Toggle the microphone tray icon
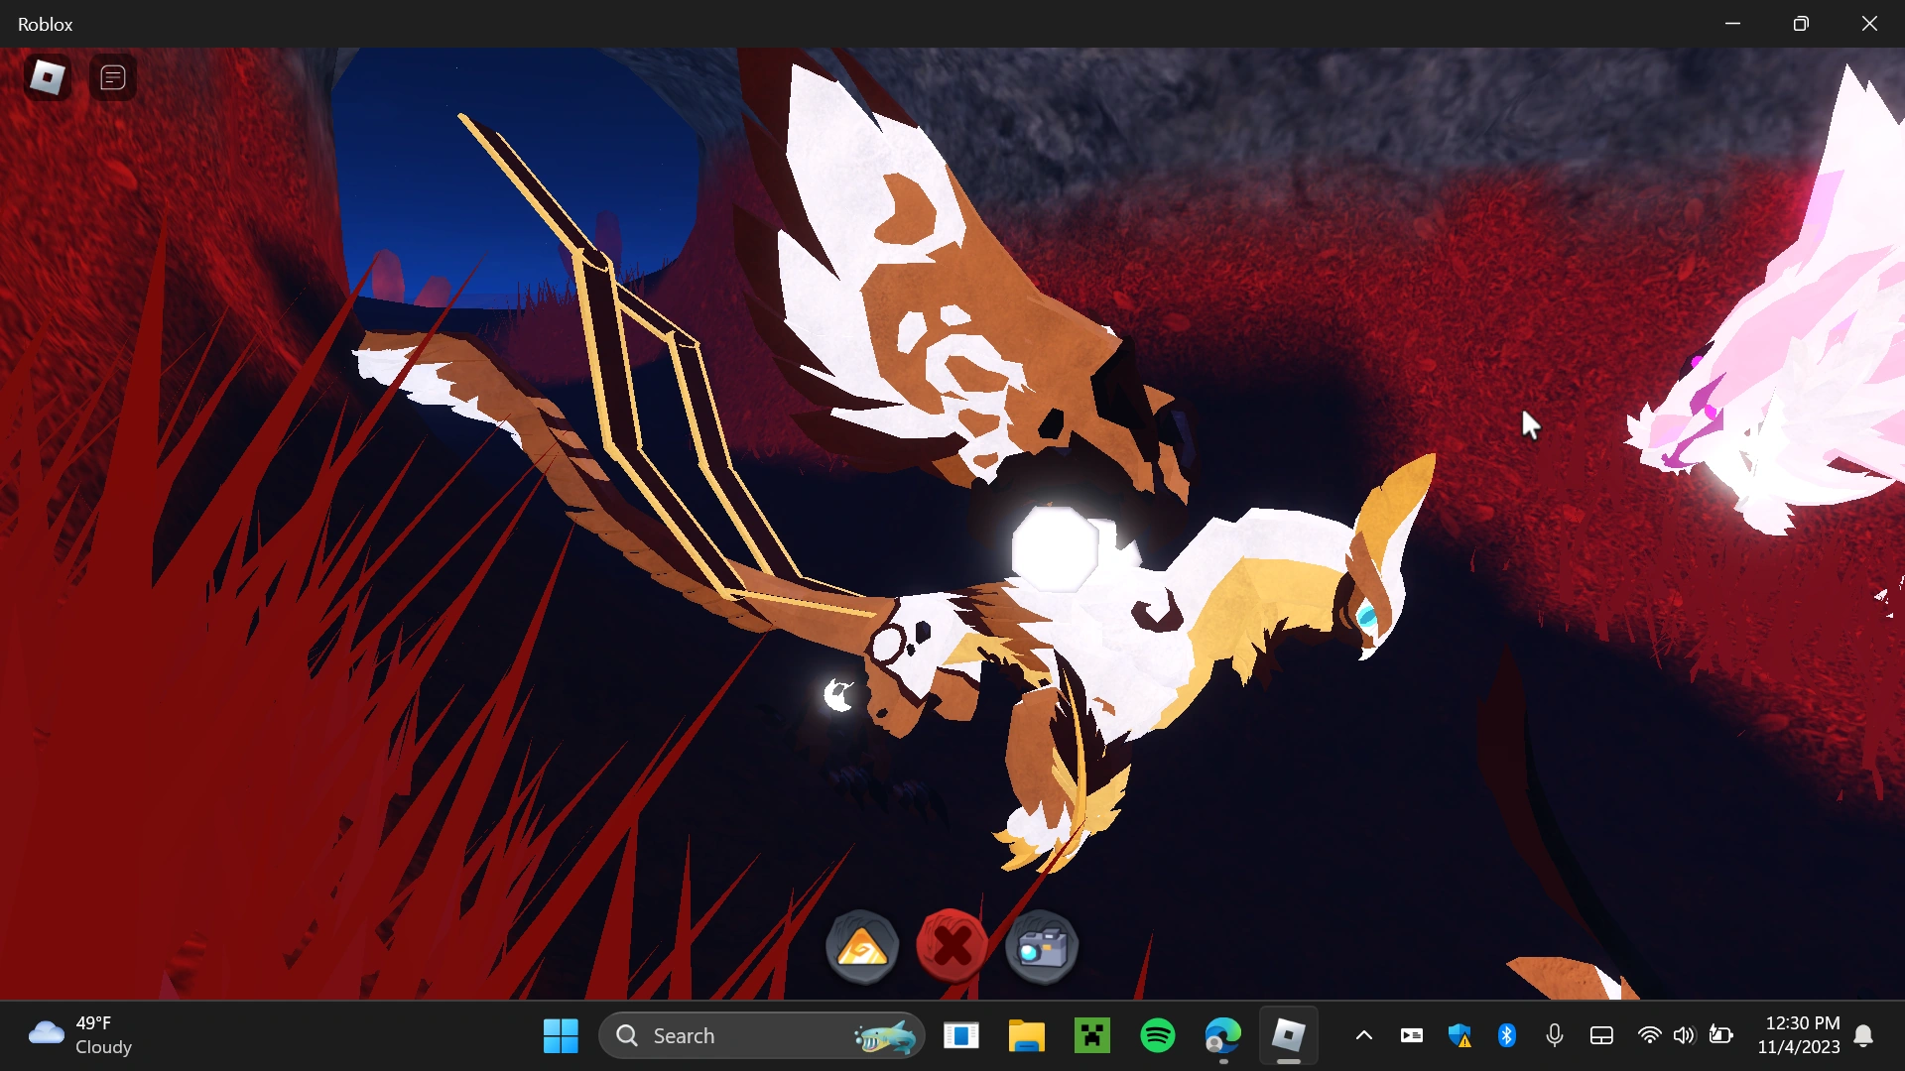 1554,1035
